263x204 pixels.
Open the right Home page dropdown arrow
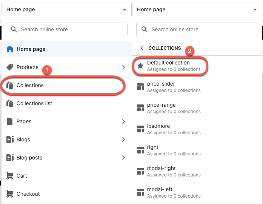(x=255, y=9)
